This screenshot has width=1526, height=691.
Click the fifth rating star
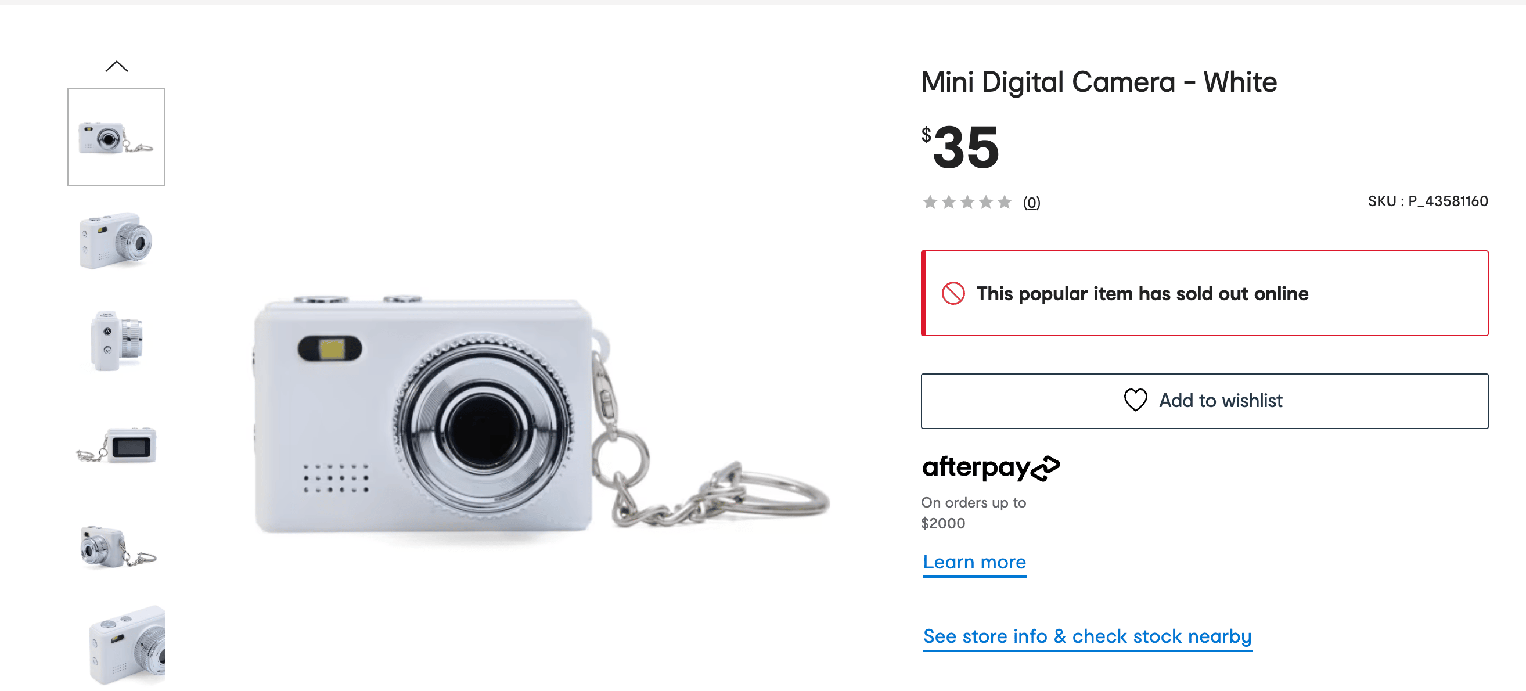click(x=1004, y=203)
